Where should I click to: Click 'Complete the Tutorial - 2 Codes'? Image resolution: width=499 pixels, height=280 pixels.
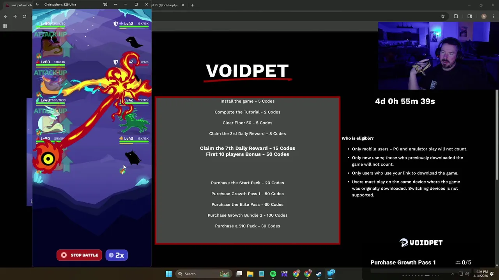click(248, 112)
